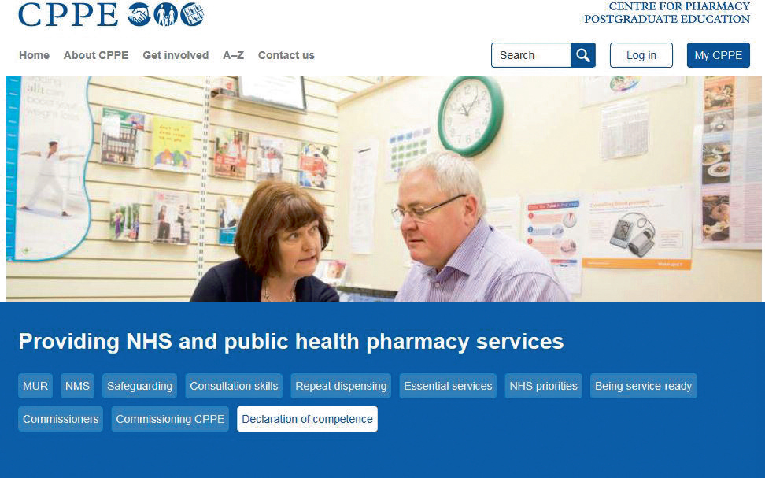765x478 pixels.
Task: Select the MUR topic tag
Action: [x=35, y=386]
